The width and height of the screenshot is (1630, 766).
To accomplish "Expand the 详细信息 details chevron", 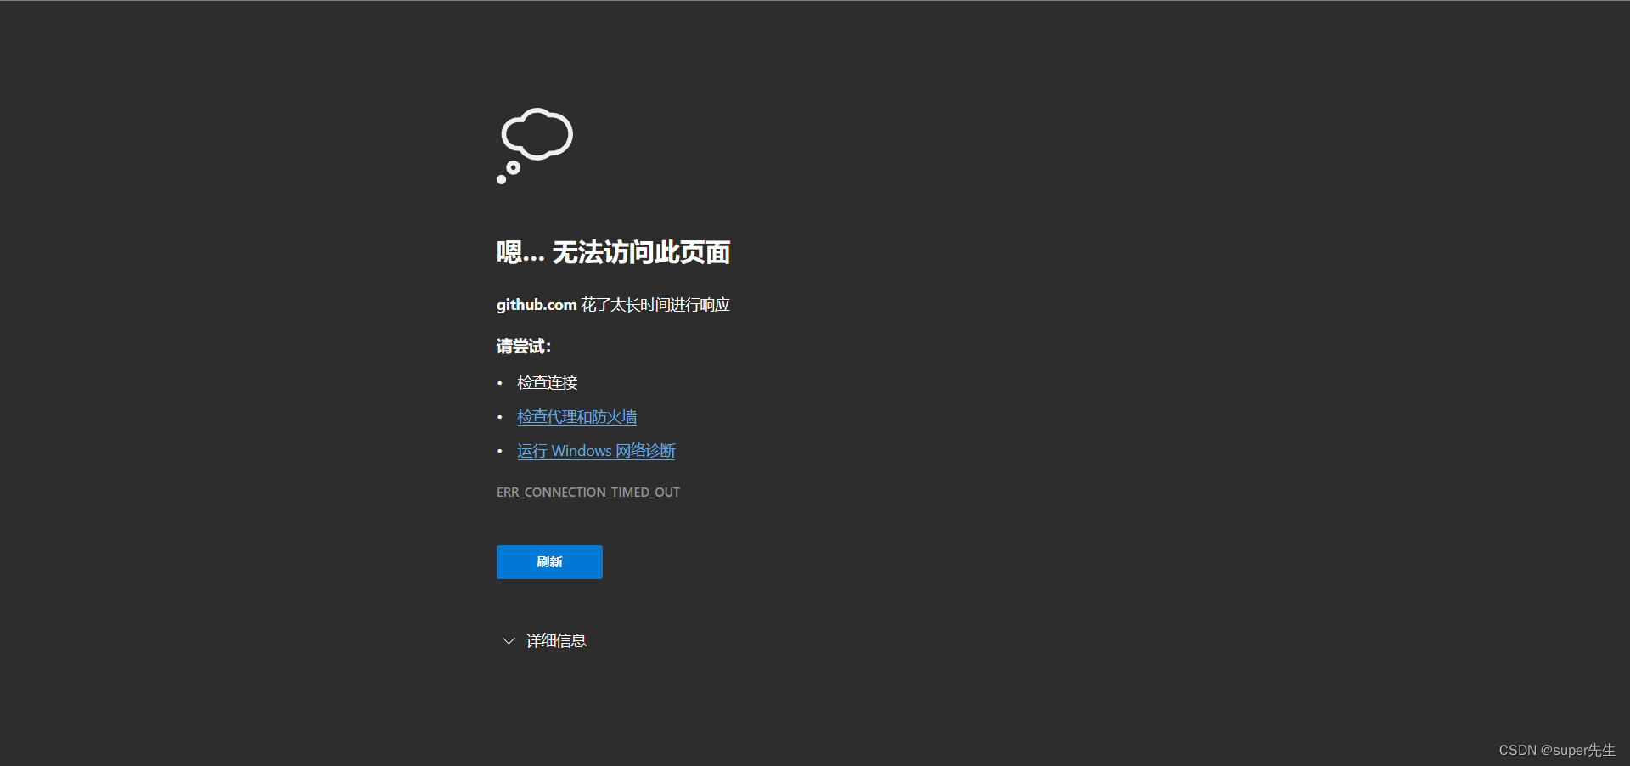I will [509, 640].
